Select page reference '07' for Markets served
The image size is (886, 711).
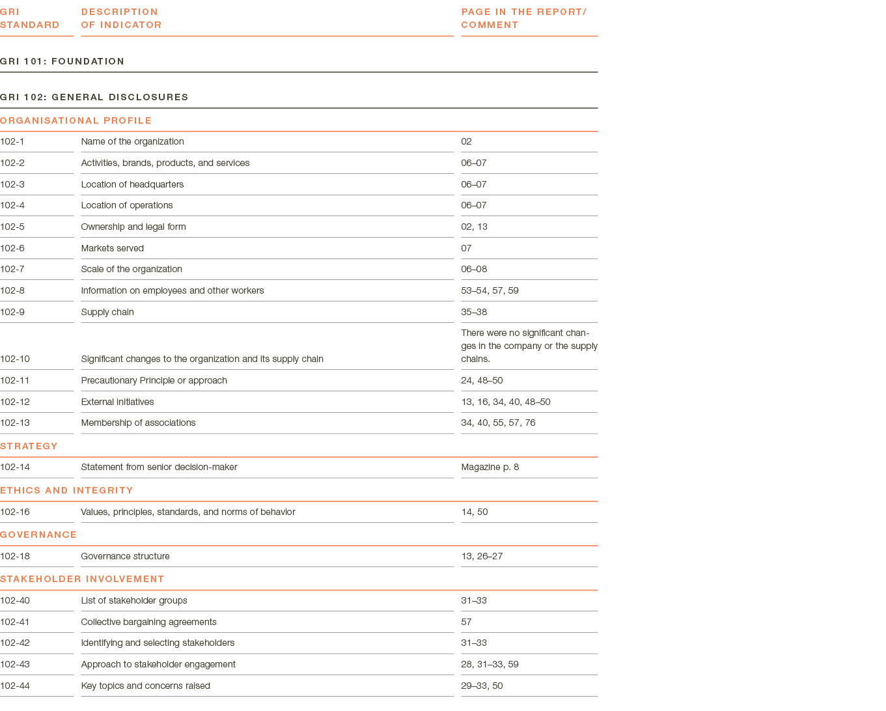click(466, 248)
